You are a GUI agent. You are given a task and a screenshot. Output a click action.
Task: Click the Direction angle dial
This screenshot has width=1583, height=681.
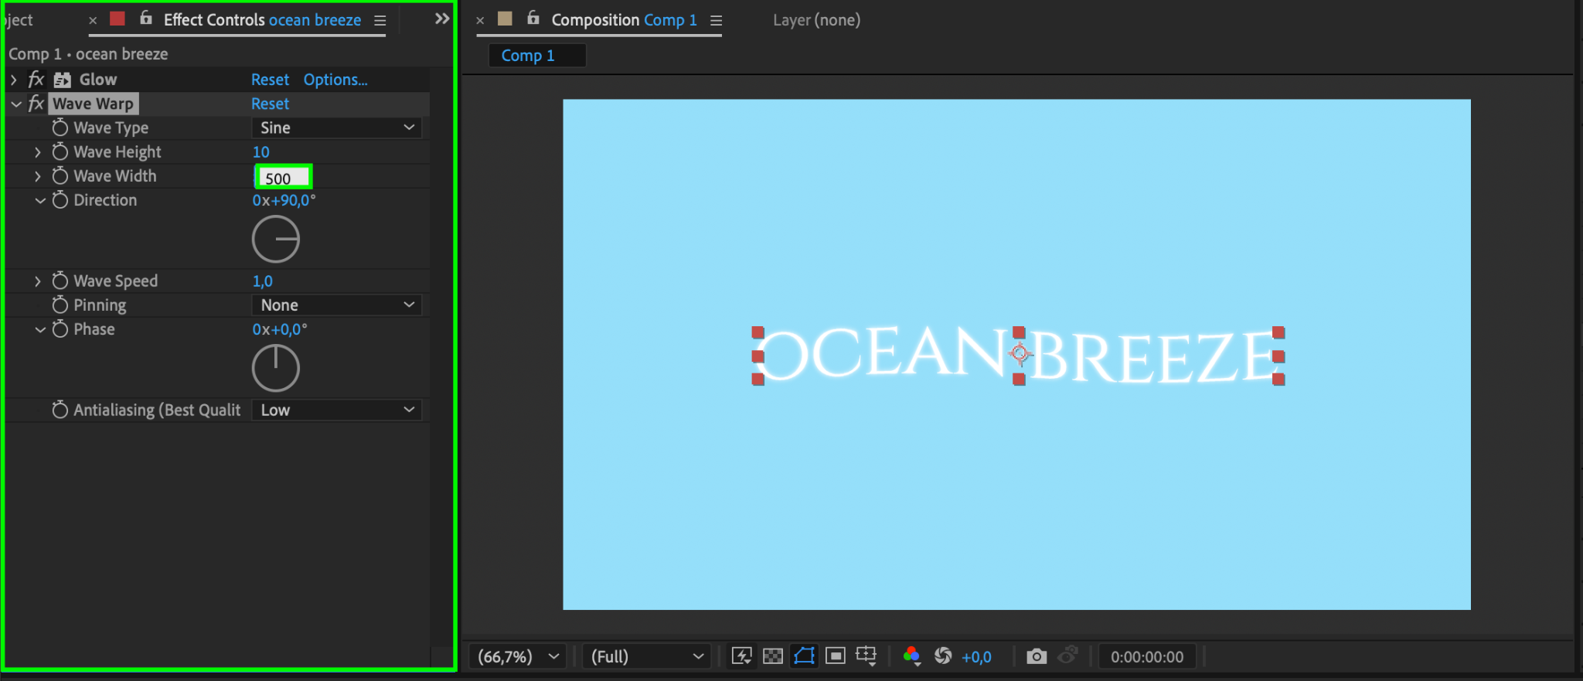click(276, 239)
